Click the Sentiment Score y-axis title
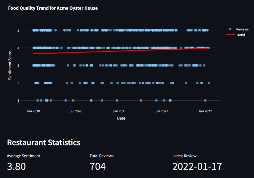This screenshot has width=254, height=178. [x=10, y=65]
